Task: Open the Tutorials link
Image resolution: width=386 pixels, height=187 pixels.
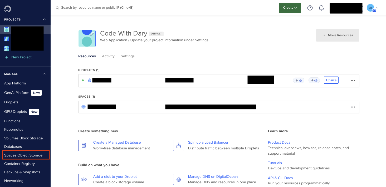Action: 275,163
